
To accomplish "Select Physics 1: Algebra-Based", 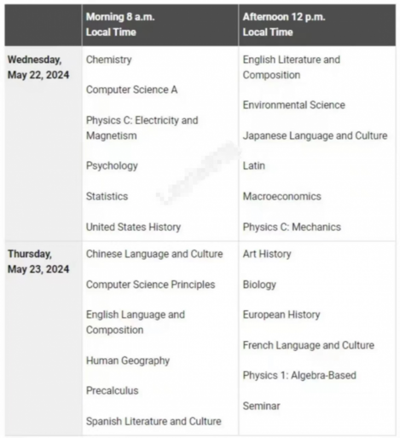I will [299, 376].
